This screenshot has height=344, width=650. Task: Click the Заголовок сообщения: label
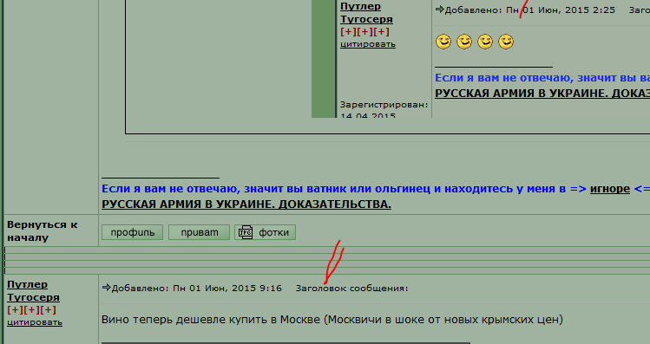point(351,288)
